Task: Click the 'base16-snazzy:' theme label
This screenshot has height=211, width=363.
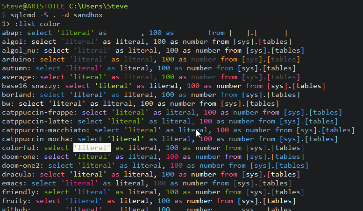Action: coord(31,86)
